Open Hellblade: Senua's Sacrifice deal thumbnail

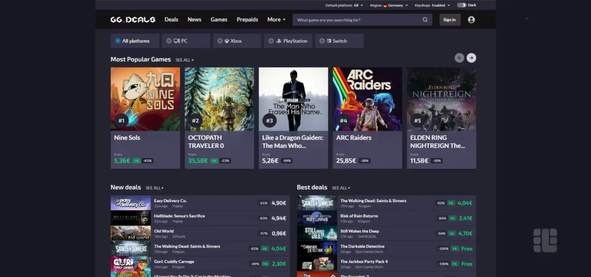point(131,218)
